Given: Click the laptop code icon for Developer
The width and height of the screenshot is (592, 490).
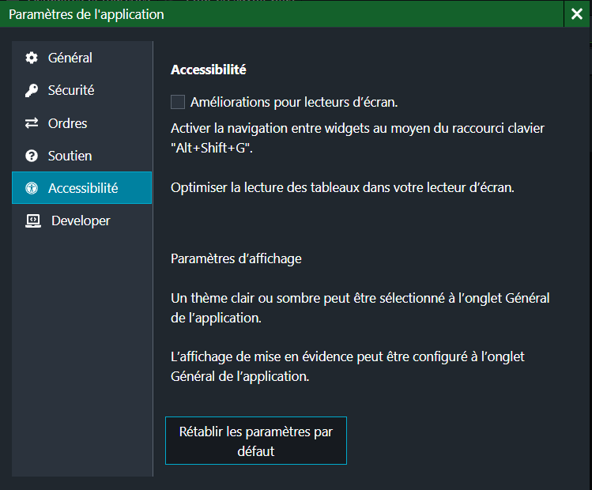Looking at the screenshot, I should click(x=33, y=220).
